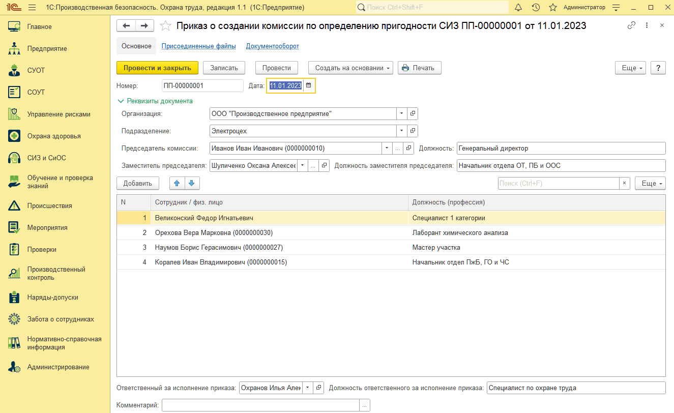Navigate back with the left arrow button
The height and width of the screenshot is (413, 674).
[x=126, y=26]
